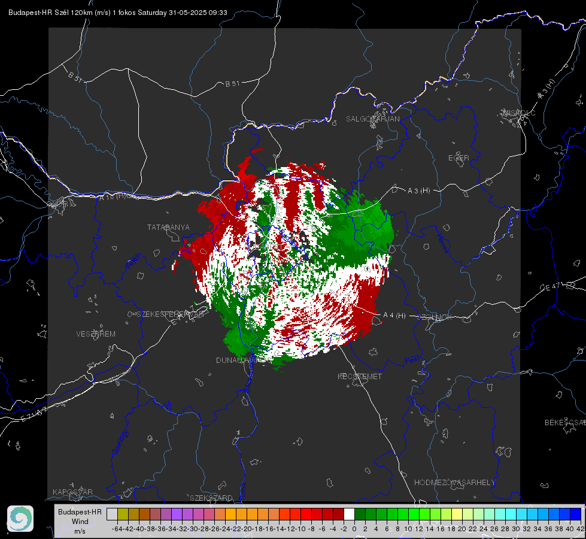
Task: Click the 'Budapest-HR Wind m/s' legend label
Action: coord(80,521)
